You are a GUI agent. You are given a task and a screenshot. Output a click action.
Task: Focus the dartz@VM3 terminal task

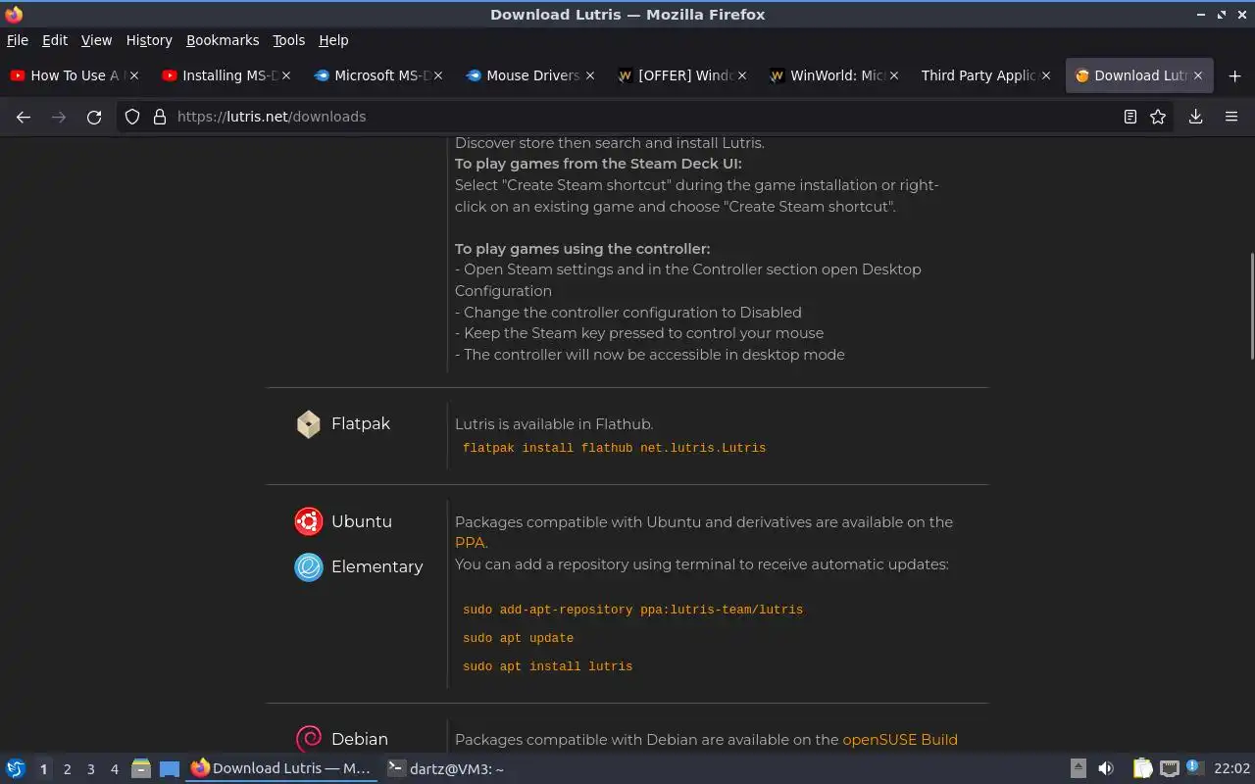444,769
